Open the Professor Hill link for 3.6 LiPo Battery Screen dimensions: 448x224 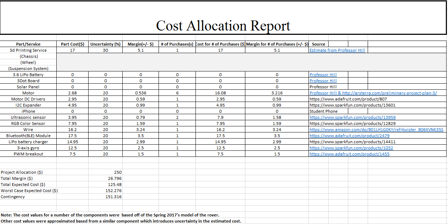click(323, 75)
